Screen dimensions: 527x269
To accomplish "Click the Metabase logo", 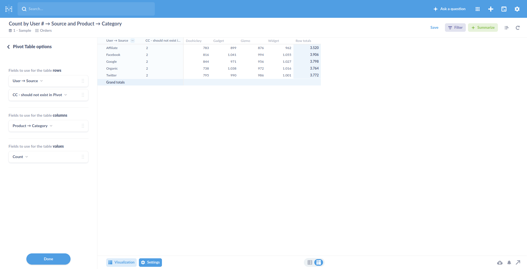I will 9,9.
